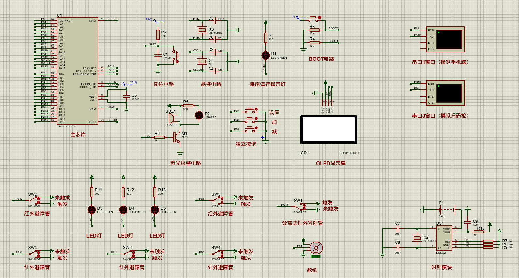Screen dimensions: 519x278
Task: Click the 'BOOT电路' label
Action: pos(321,59)
